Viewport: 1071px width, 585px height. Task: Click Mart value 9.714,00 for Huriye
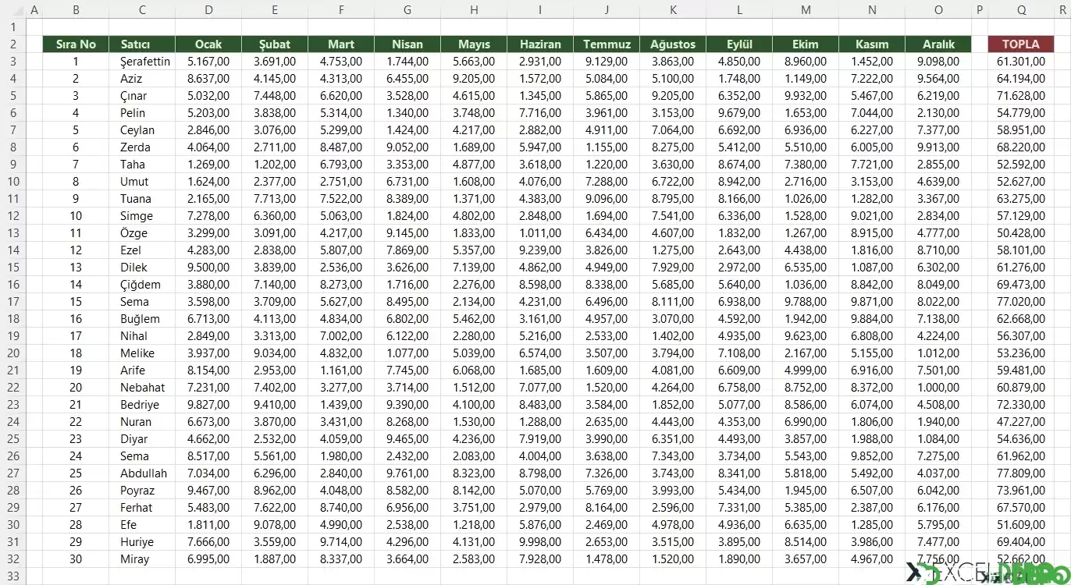coord(341,542)
